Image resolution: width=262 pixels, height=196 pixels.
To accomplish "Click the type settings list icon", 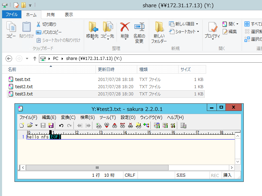I will pos(157,125).
